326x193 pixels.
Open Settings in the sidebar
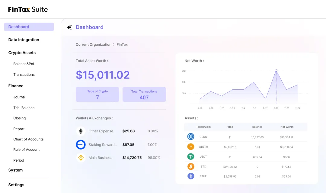pyautogui.click(x=16, y=185)
